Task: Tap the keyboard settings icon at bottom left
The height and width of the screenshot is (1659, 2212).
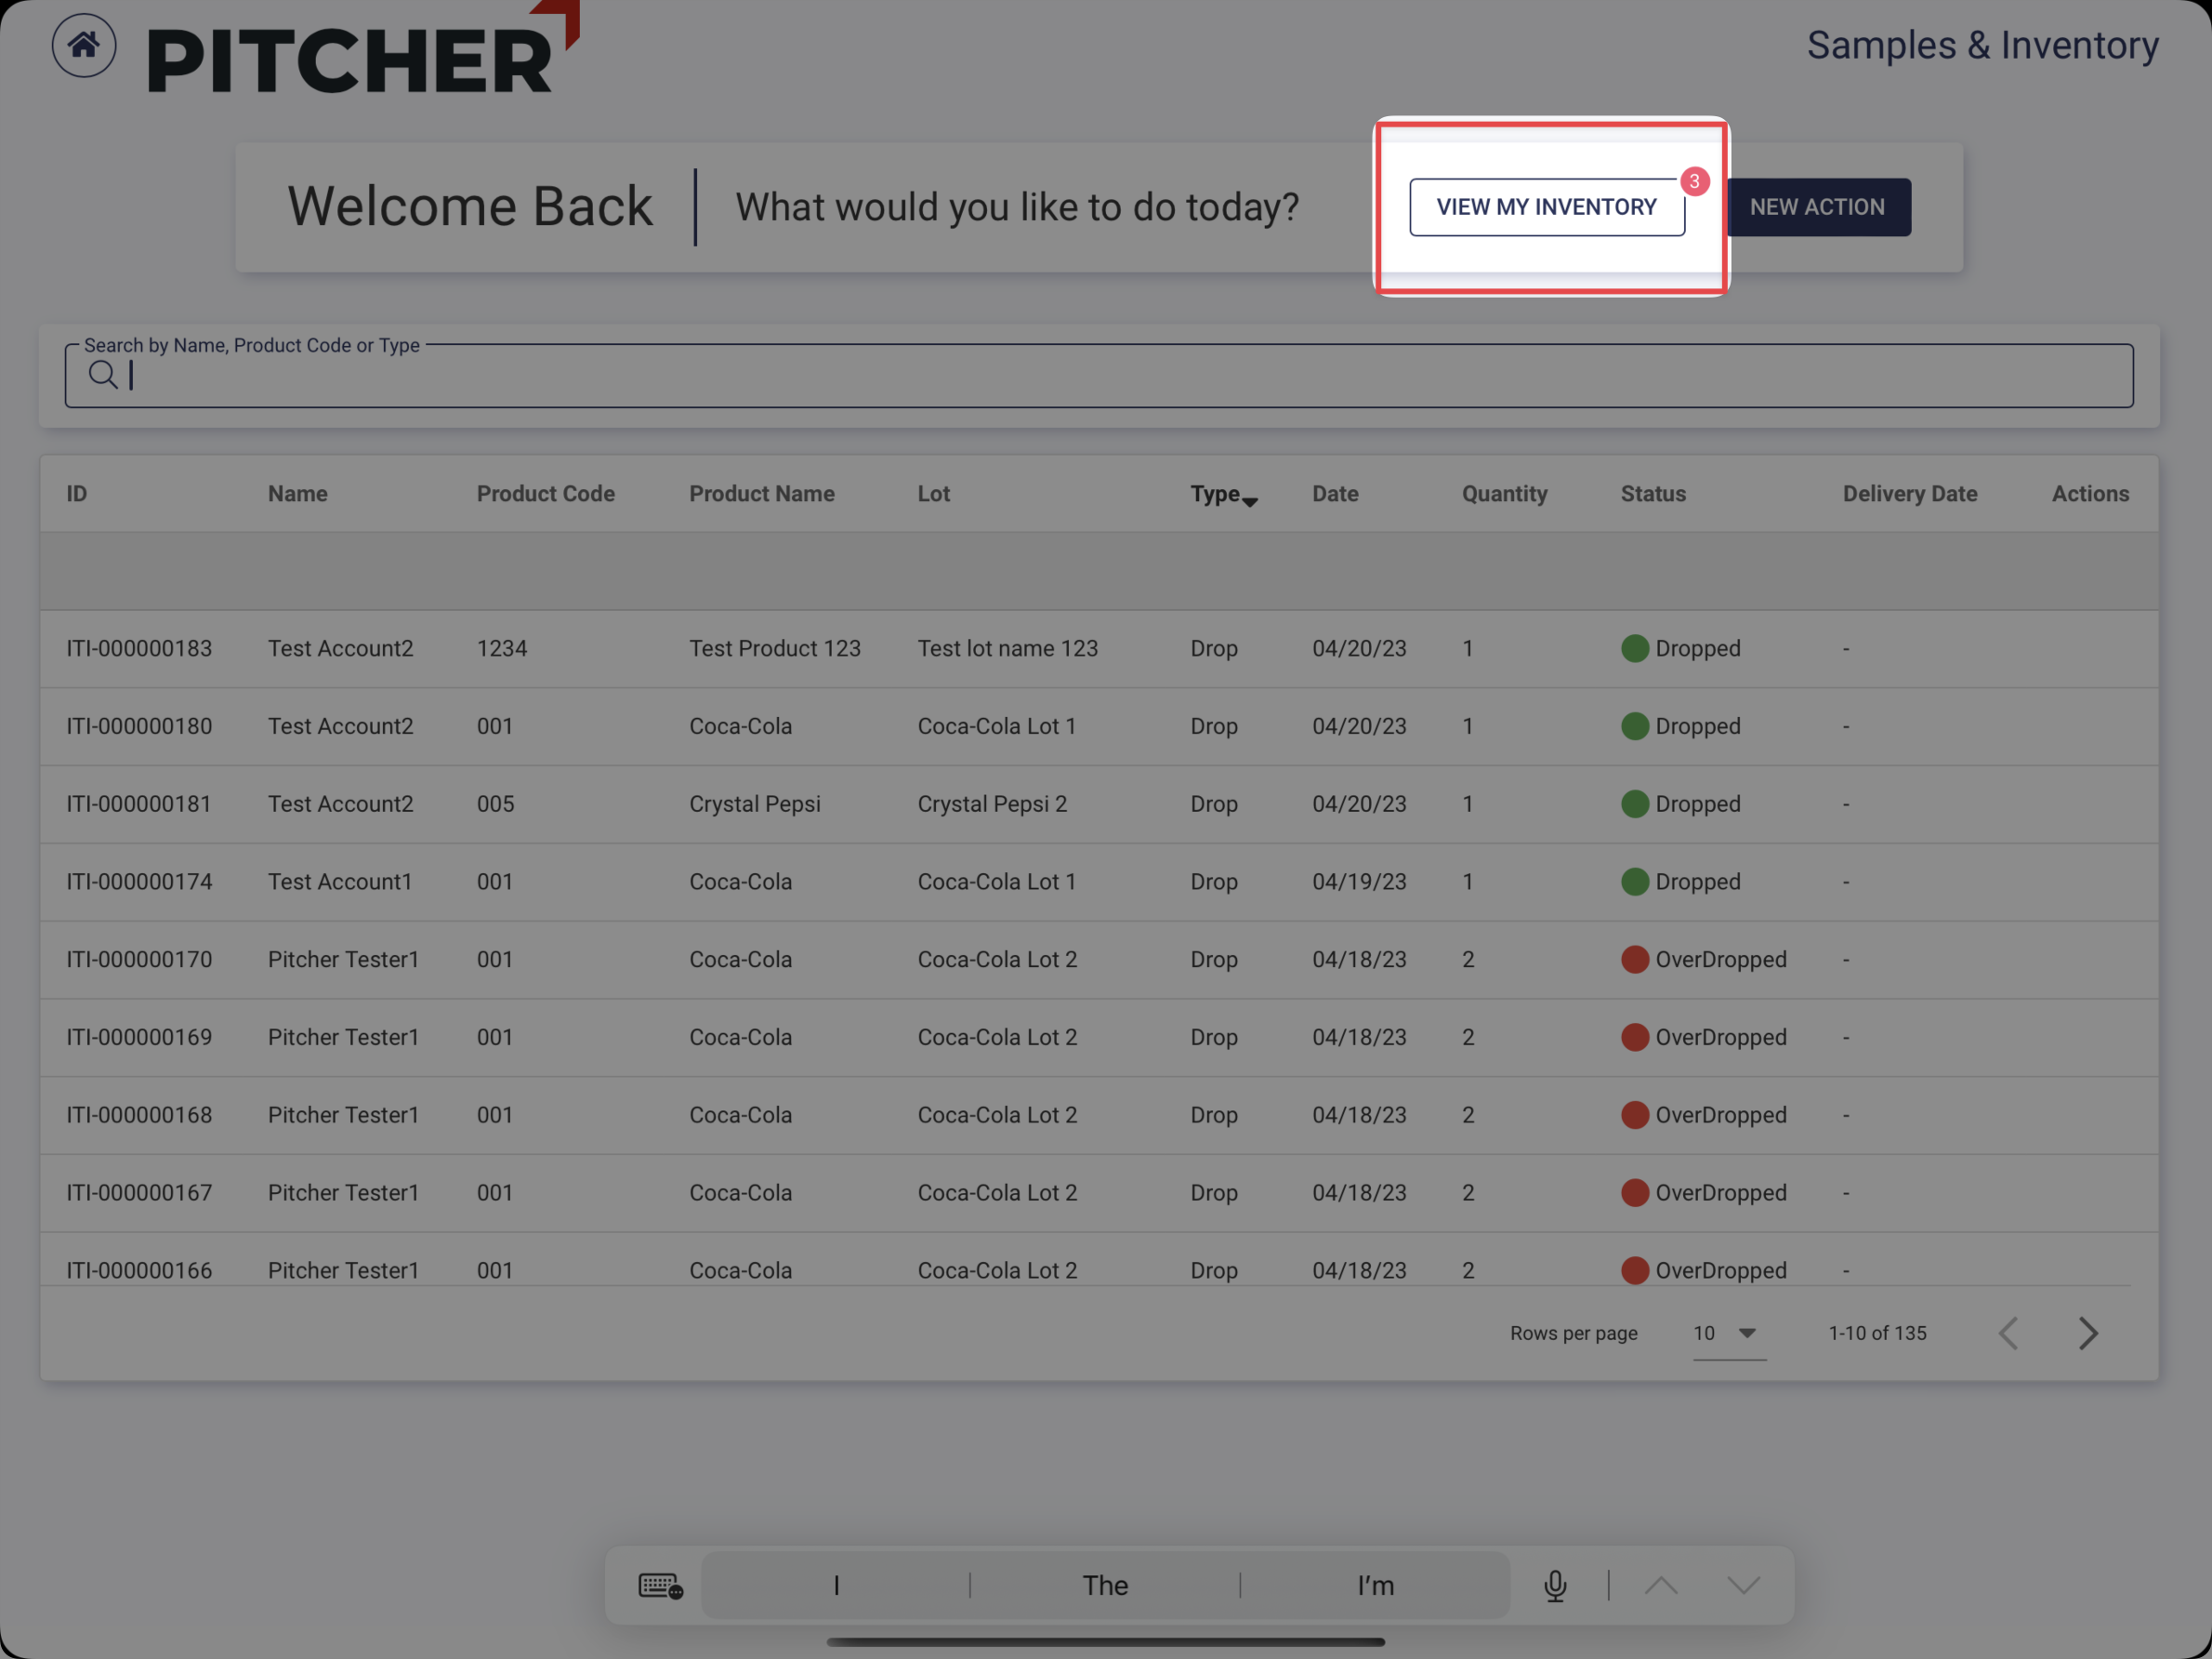Action: 659,1585
